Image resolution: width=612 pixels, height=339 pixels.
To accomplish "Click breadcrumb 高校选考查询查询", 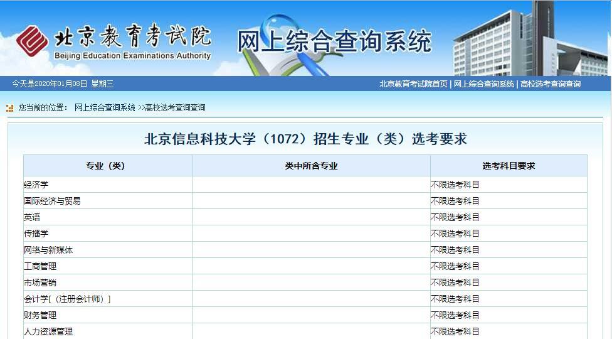I will click(x=175, y=107).
